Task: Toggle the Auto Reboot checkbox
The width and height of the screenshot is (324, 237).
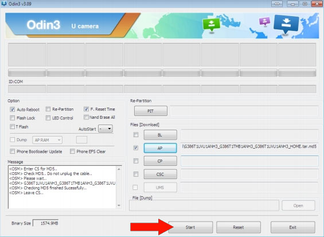Action: coord(13,110)
